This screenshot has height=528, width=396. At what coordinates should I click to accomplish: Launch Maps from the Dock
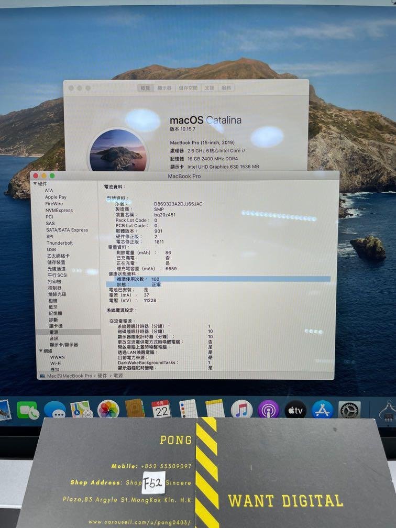(x=81, y=410)
